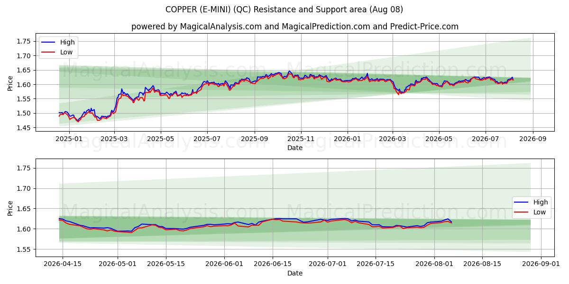Click the '2026-06-01' x-axis label of the bottom chart
Screen dimensions: 569x284
click(x=224, y=264)
